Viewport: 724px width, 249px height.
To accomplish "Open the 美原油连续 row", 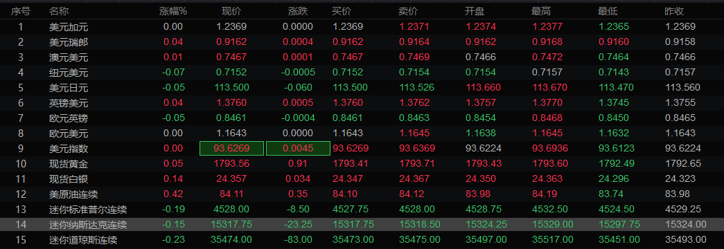I will (362, 194).
